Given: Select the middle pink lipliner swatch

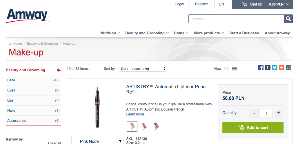Looking at the screenshot, I should point(144,126).
